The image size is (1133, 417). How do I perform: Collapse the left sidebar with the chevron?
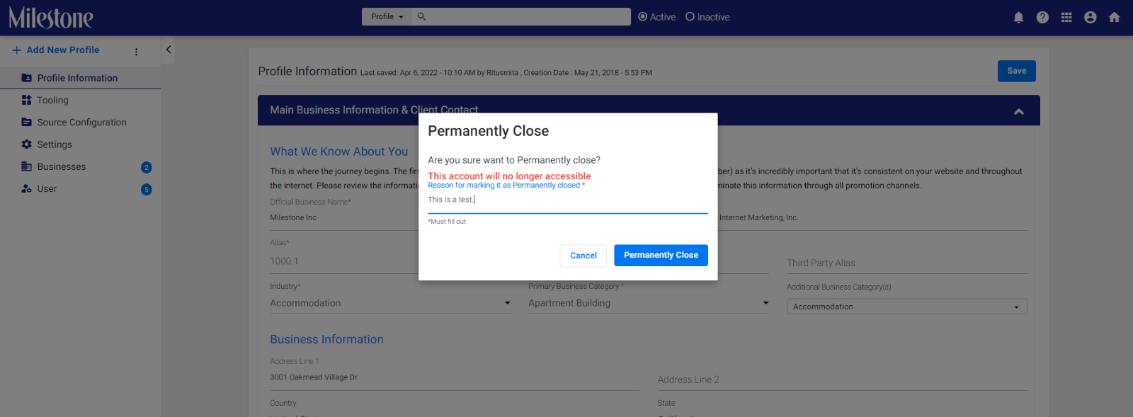pyautogui.click(x=169, y=50)
